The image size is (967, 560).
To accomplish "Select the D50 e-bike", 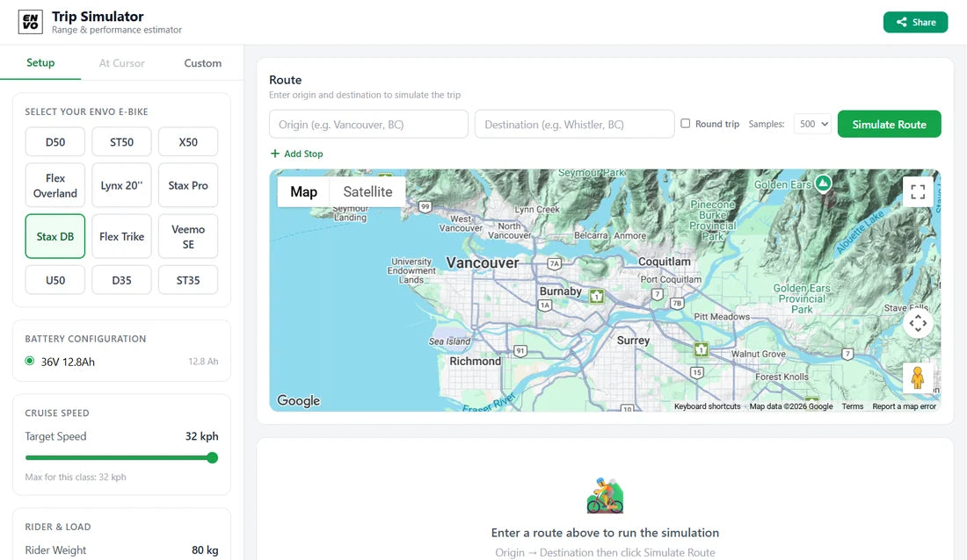I will point(55,141).
